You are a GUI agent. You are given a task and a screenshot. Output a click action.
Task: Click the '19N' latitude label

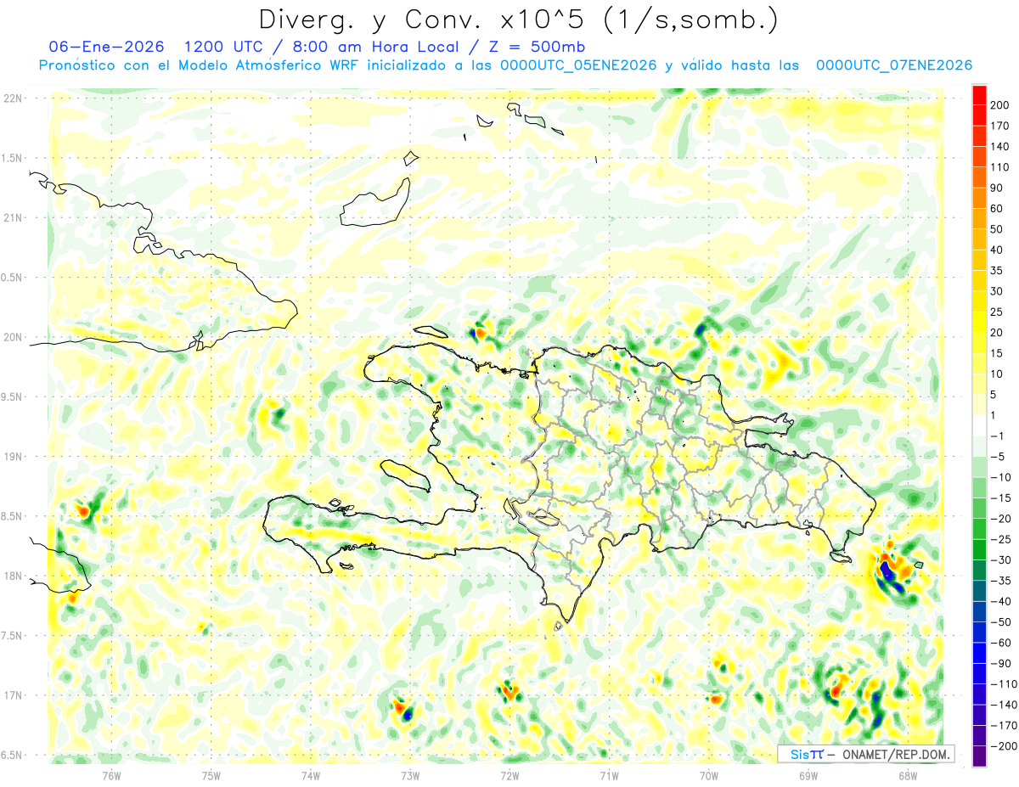(13, 457)
